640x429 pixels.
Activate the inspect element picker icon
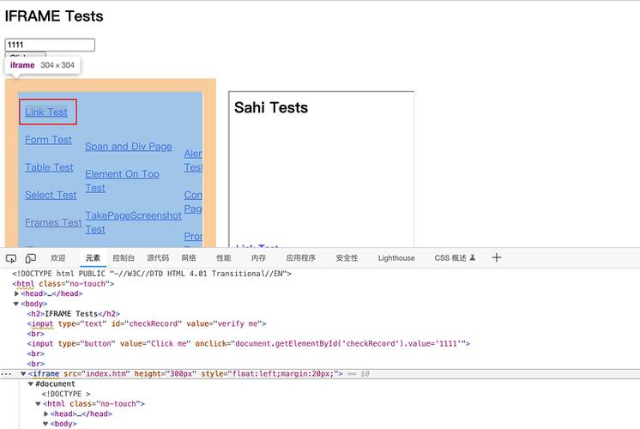click(x=11, y=258)
